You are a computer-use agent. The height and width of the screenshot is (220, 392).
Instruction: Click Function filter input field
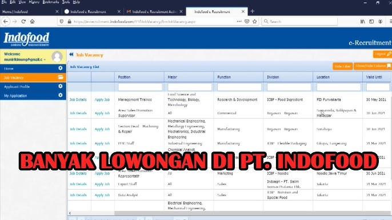point(239,87)
